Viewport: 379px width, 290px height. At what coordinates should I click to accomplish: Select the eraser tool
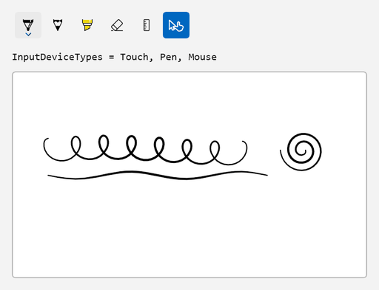click(x=117, y=25)
